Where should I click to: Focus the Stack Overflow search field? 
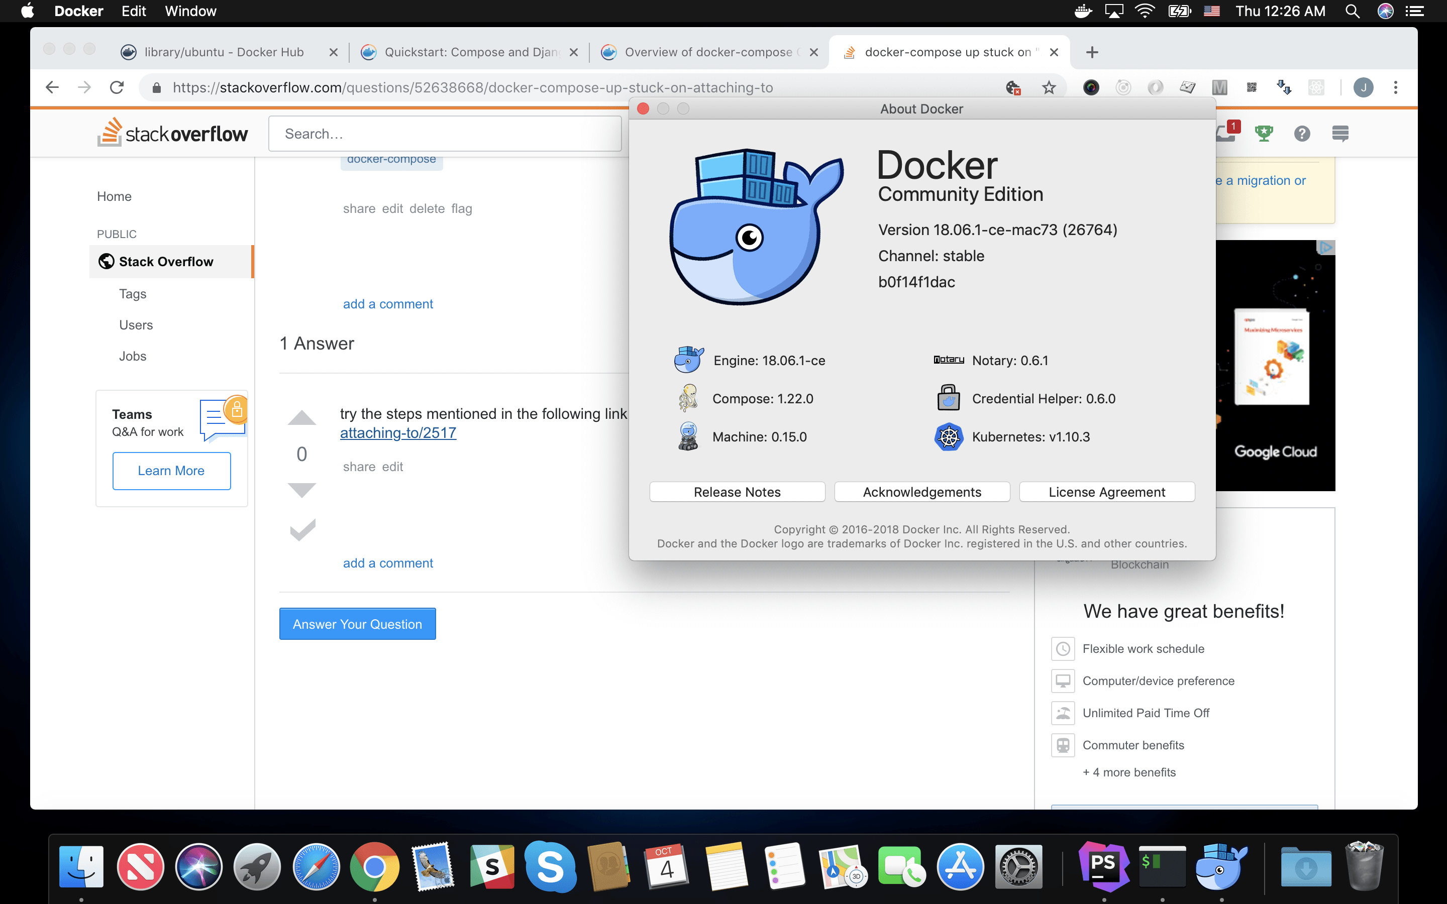[x=445, y=134]
